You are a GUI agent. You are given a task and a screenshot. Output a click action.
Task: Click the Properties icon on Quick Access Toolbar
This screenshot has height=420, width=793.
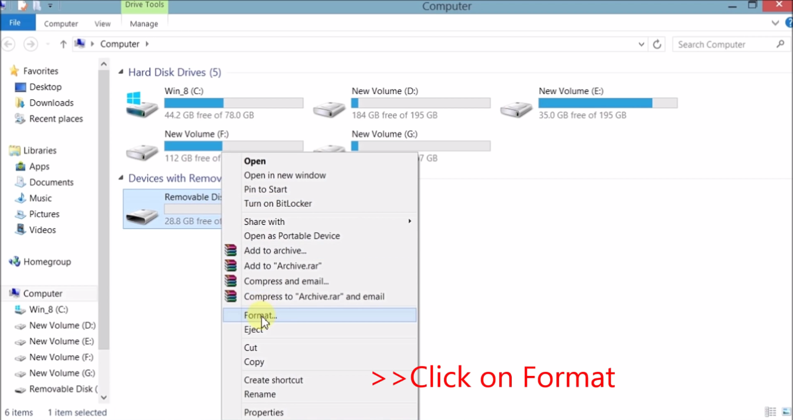23,5
